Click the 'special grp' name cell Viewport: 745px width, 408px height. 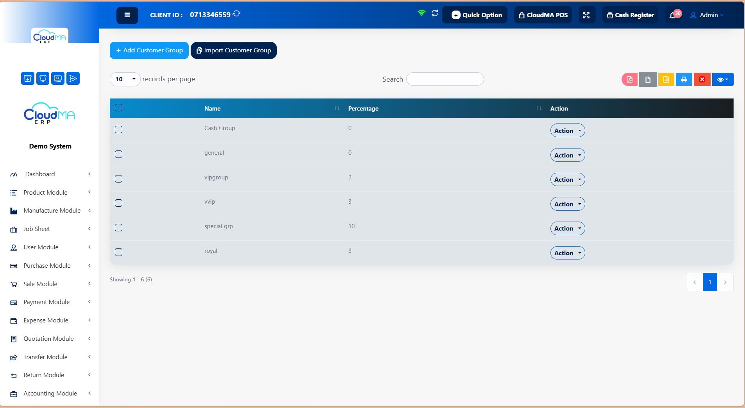click(218, 226)
